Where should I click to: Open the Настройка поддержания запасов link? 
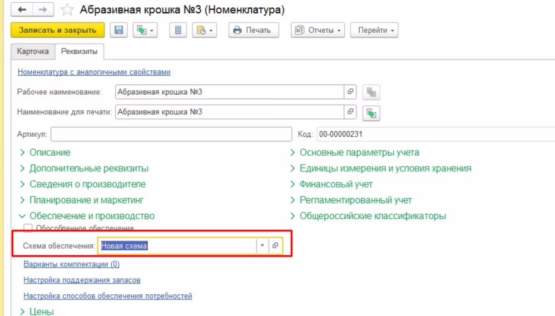coord(82,280)
